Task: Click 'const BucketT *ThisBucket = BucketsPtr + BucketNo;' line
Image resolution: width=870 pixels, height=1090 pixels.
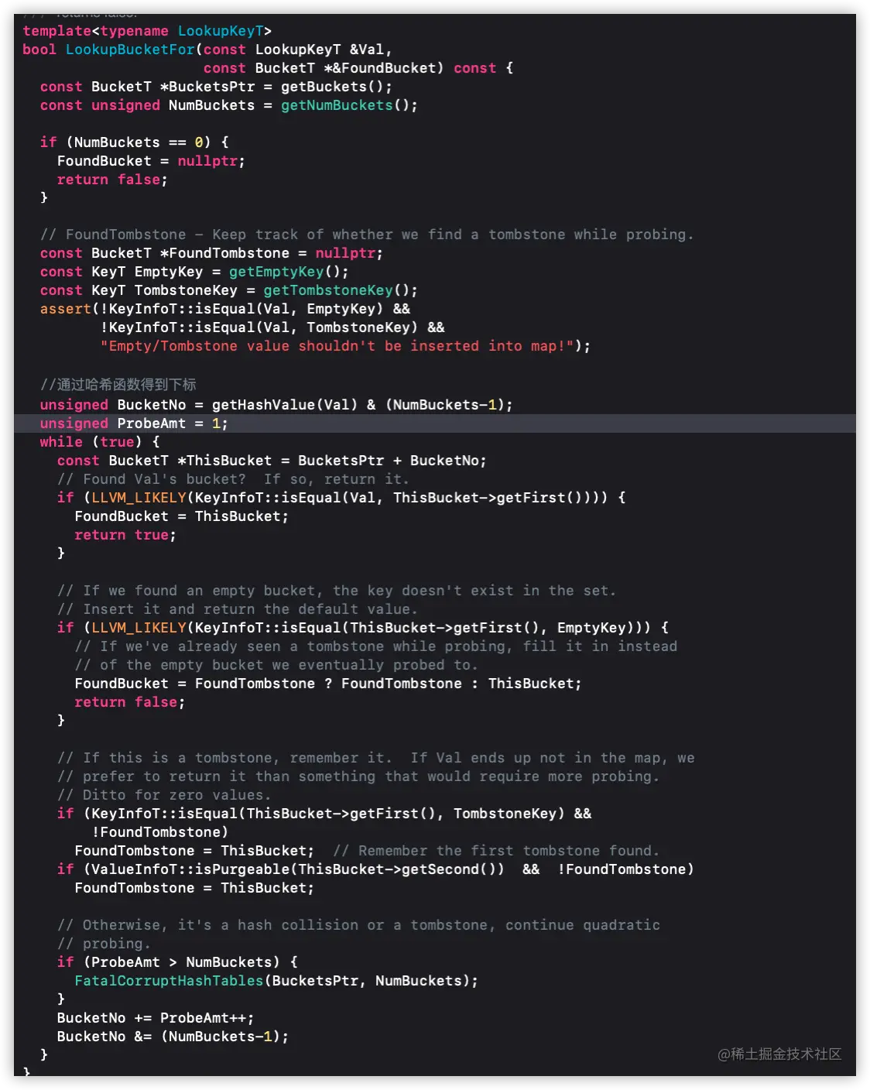Action: point(272,461)
